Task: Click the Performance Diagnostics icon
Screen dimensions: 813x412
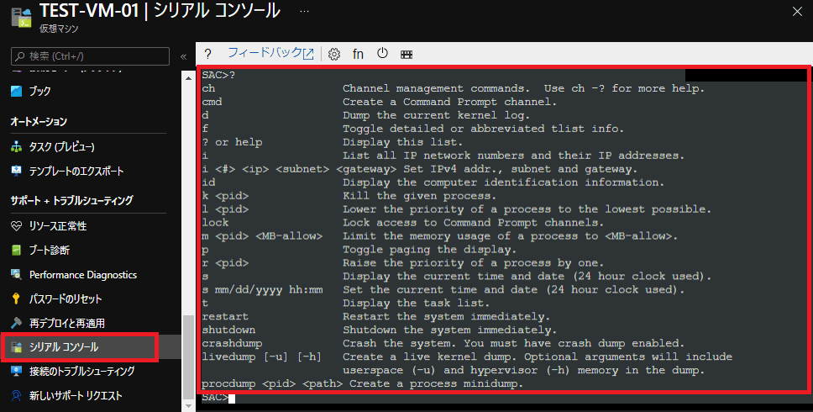Action: click(x=17, y=274)
